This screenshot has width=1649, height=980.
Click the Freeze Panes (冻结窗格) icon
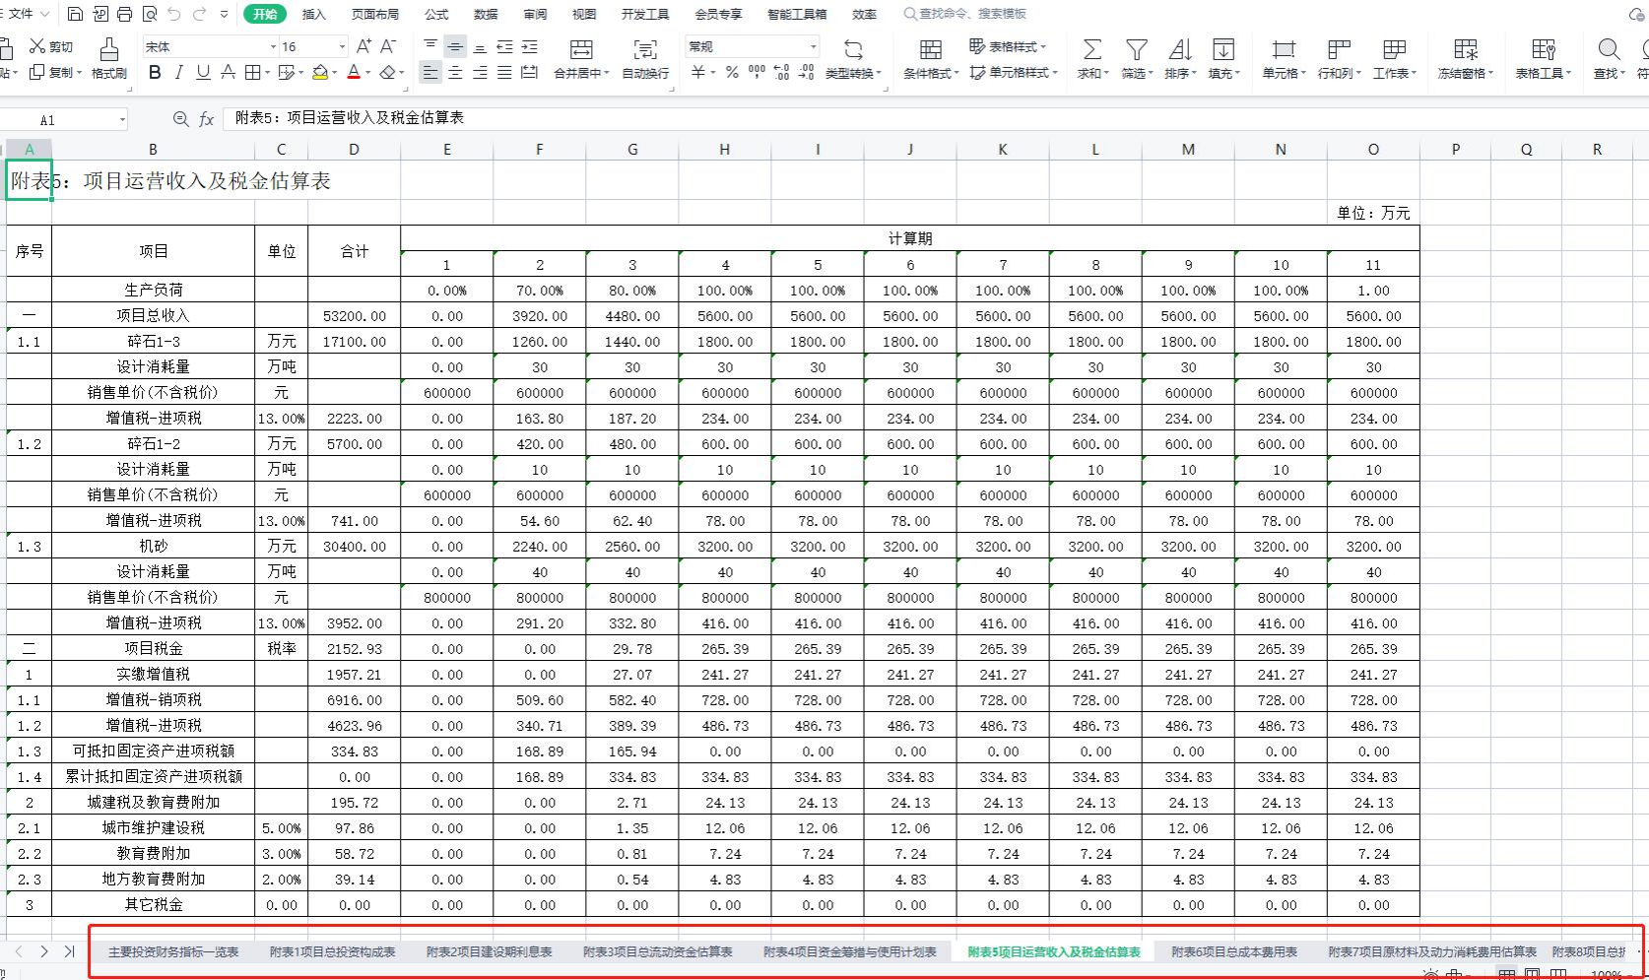click(1465, 49)
